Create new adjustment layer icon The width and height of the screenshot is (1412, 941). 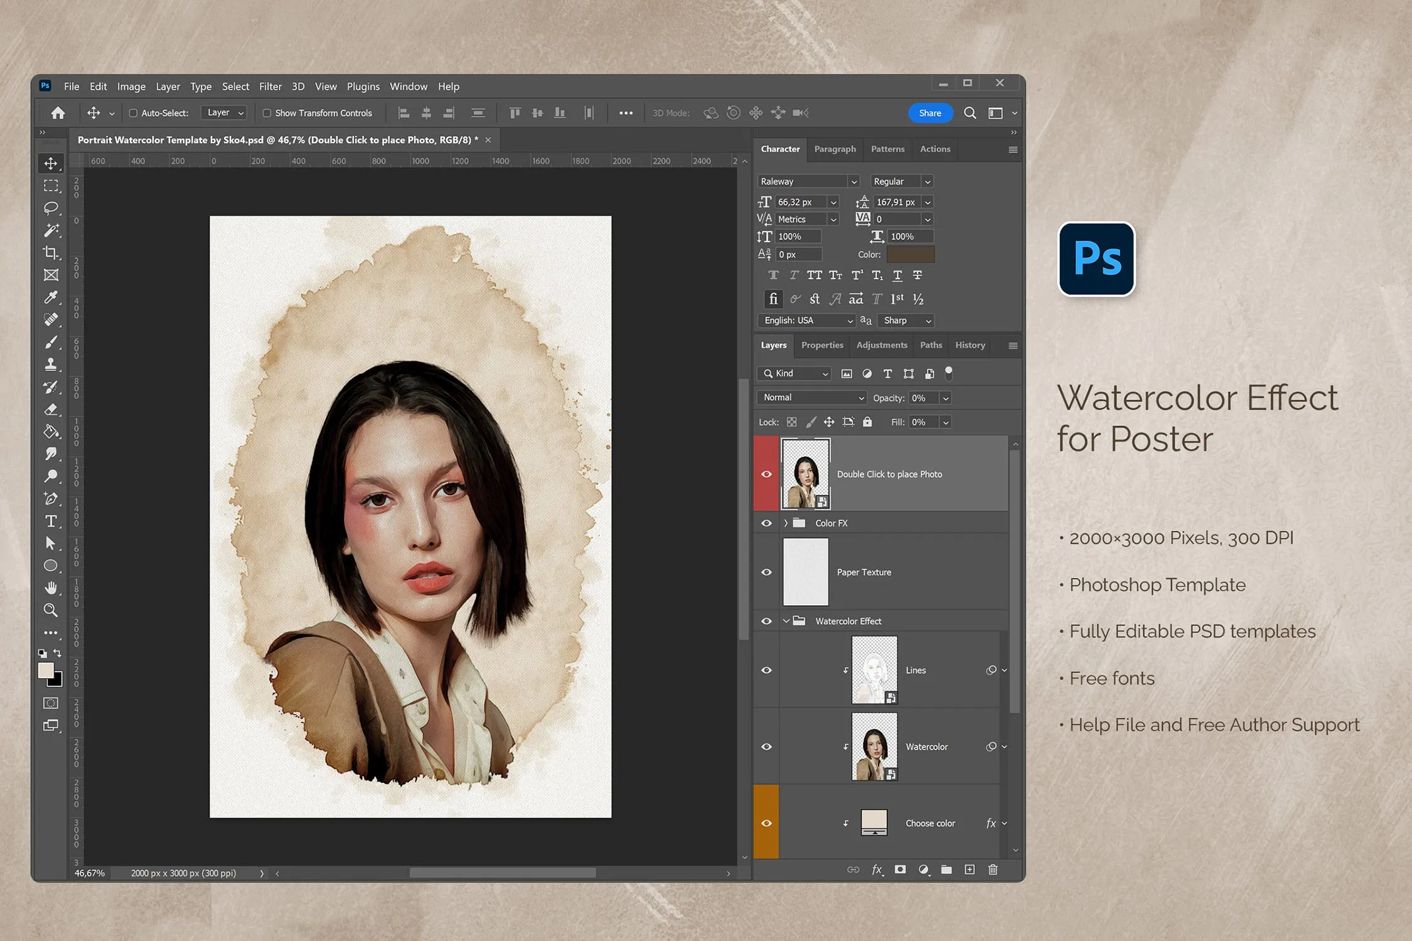tap(923, 869)
